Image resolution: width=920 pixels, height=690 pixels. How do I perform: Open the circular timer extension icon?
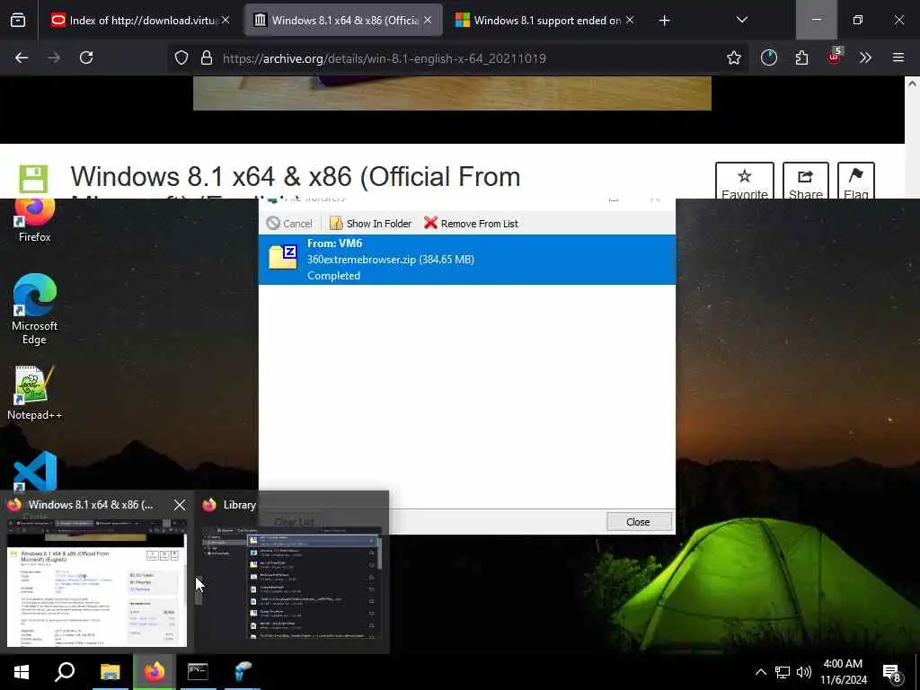pyautogui.click(x=769, y=57)
